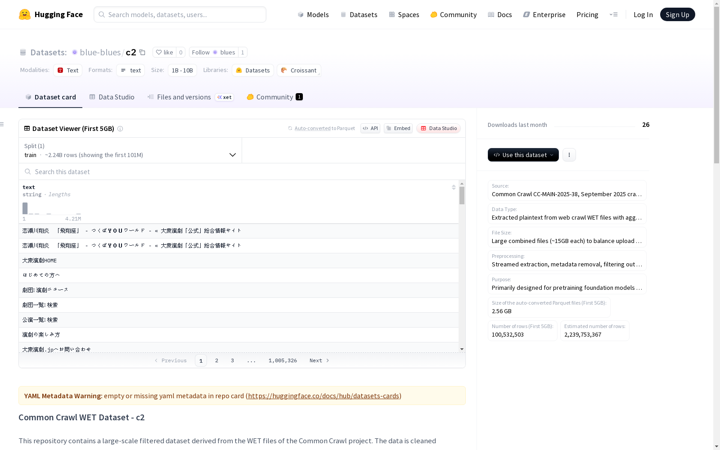This screenshot has width=720, height=450.
Task: Click the sort arrows on text column
Action: click(x=454, y=187)
